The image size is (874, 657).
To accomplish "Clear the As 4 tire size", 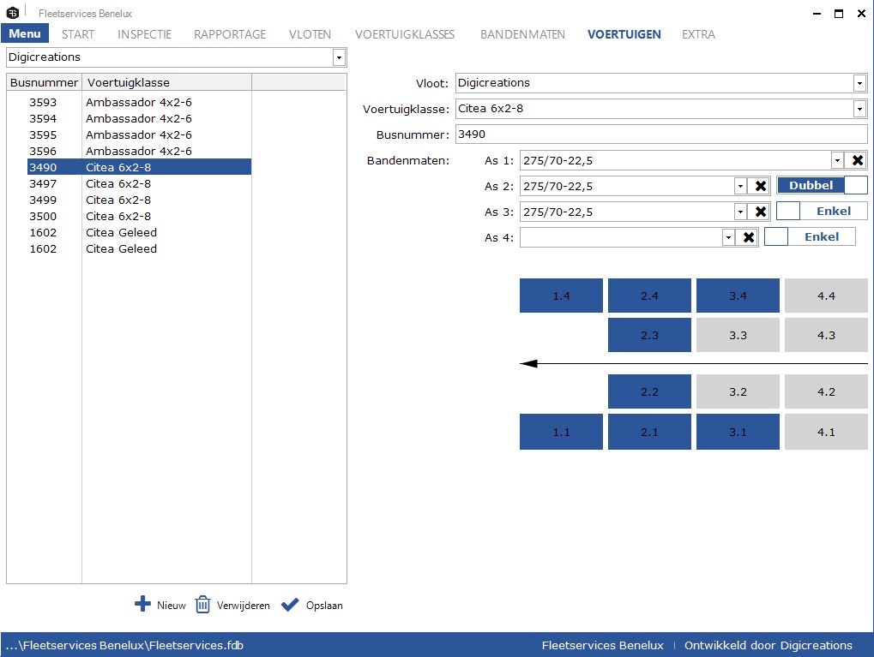I will point(748,237).
